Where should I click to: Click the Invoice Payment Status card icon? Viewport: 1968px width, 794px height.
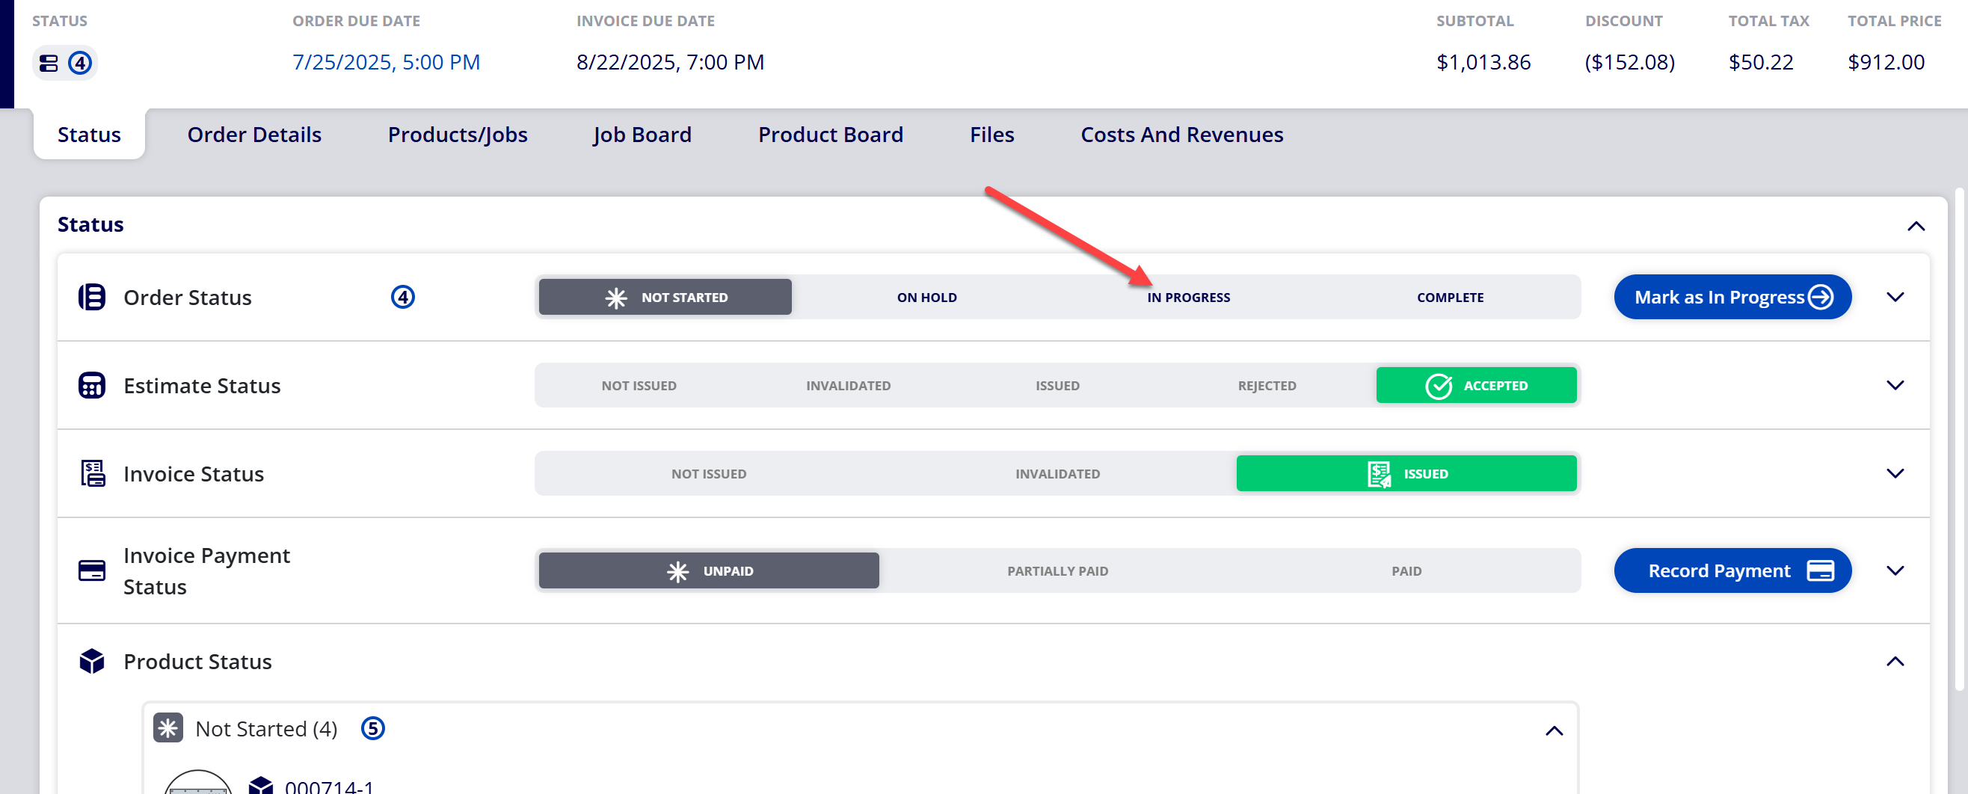click(92, 570)
